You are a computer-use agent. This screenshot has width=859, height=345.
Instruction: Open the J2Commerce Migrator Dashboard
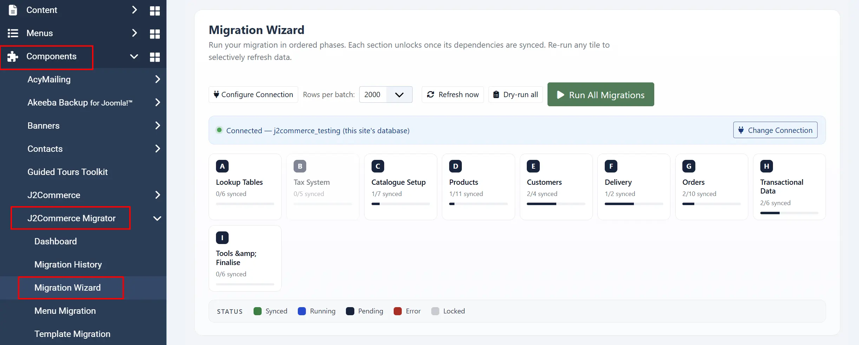[55, 241]
